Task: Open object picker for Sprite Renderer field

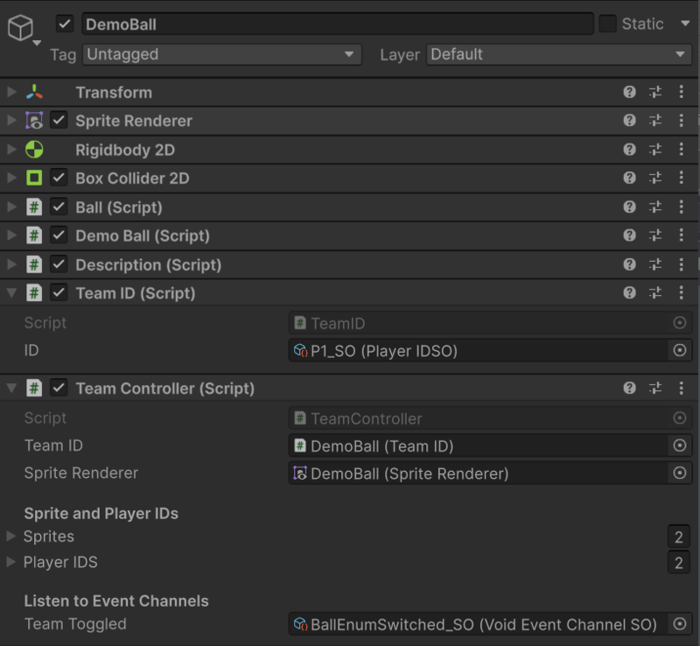Action: point(680,473)
